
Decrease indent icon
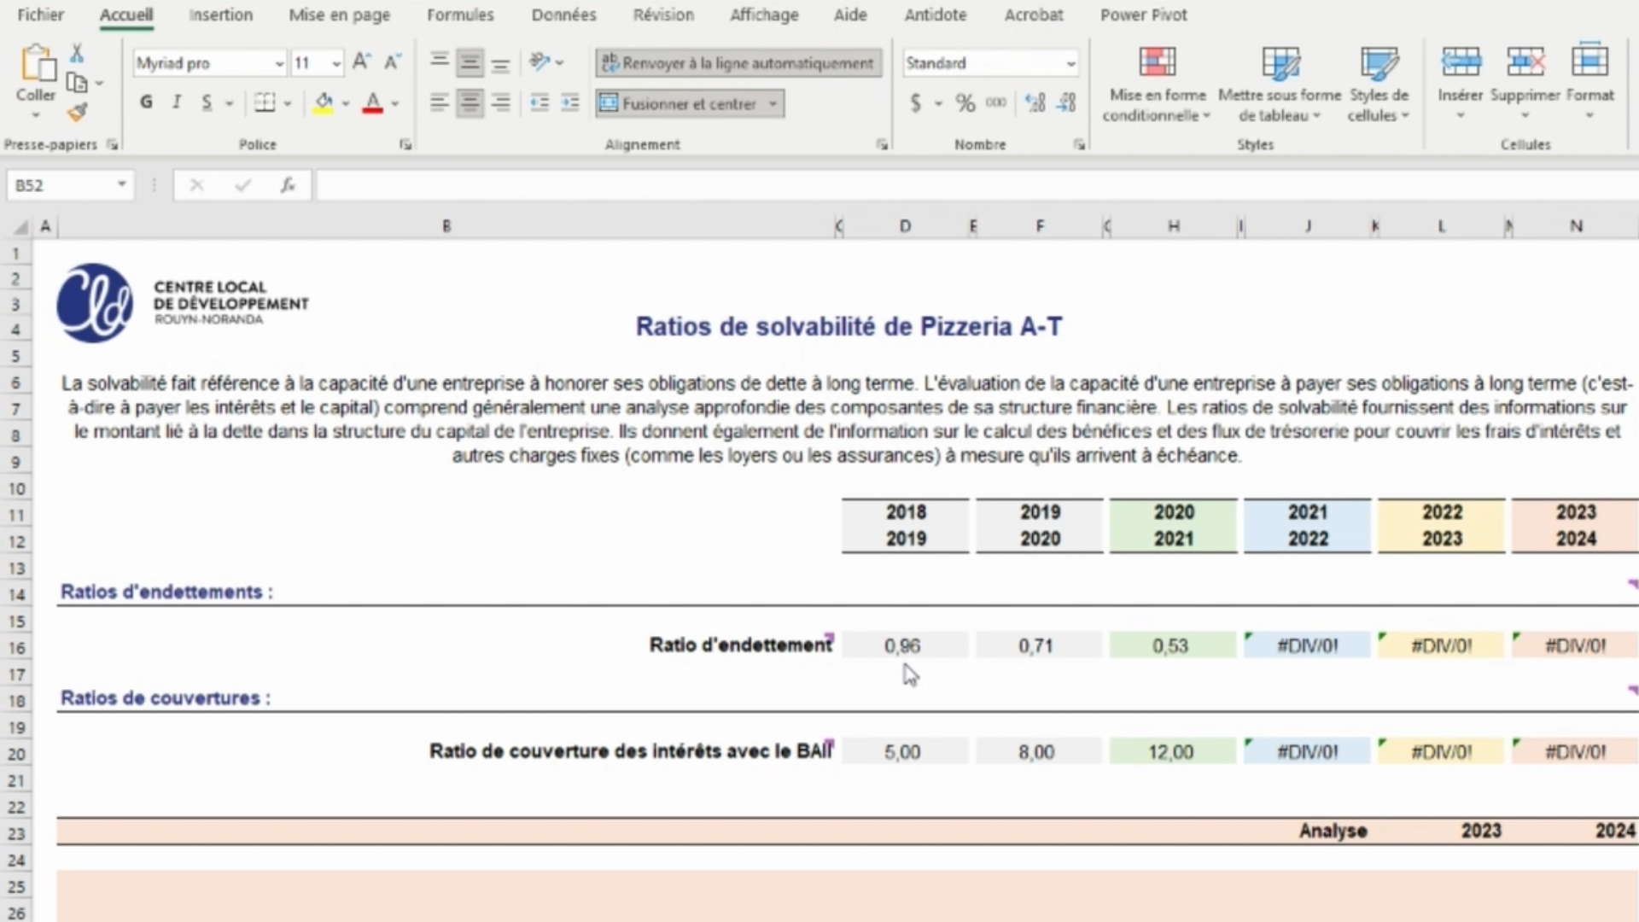(540, 103)
